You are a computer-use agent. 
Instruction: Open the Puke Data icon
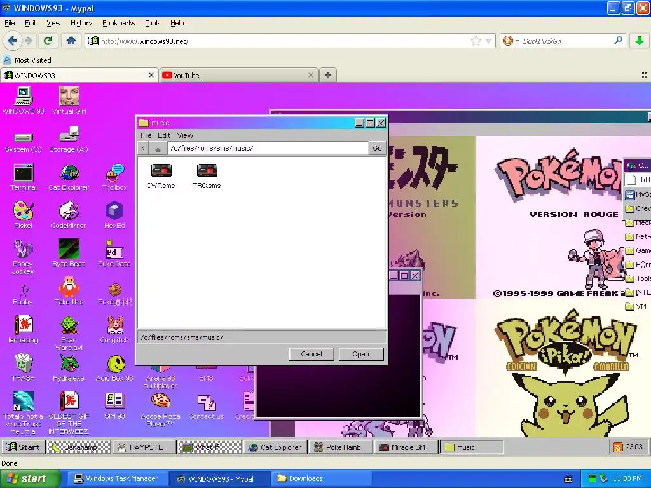click(114, 253)
